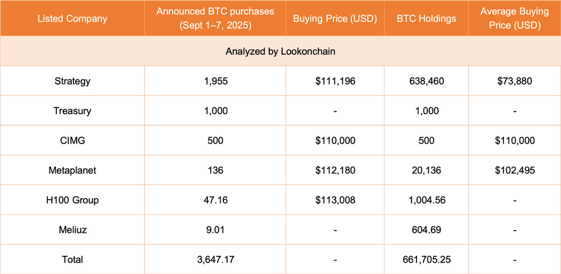Click Strategy's 638,460 BTC holdings
Viewport: 561px width, 274px height.
(426, 81)
